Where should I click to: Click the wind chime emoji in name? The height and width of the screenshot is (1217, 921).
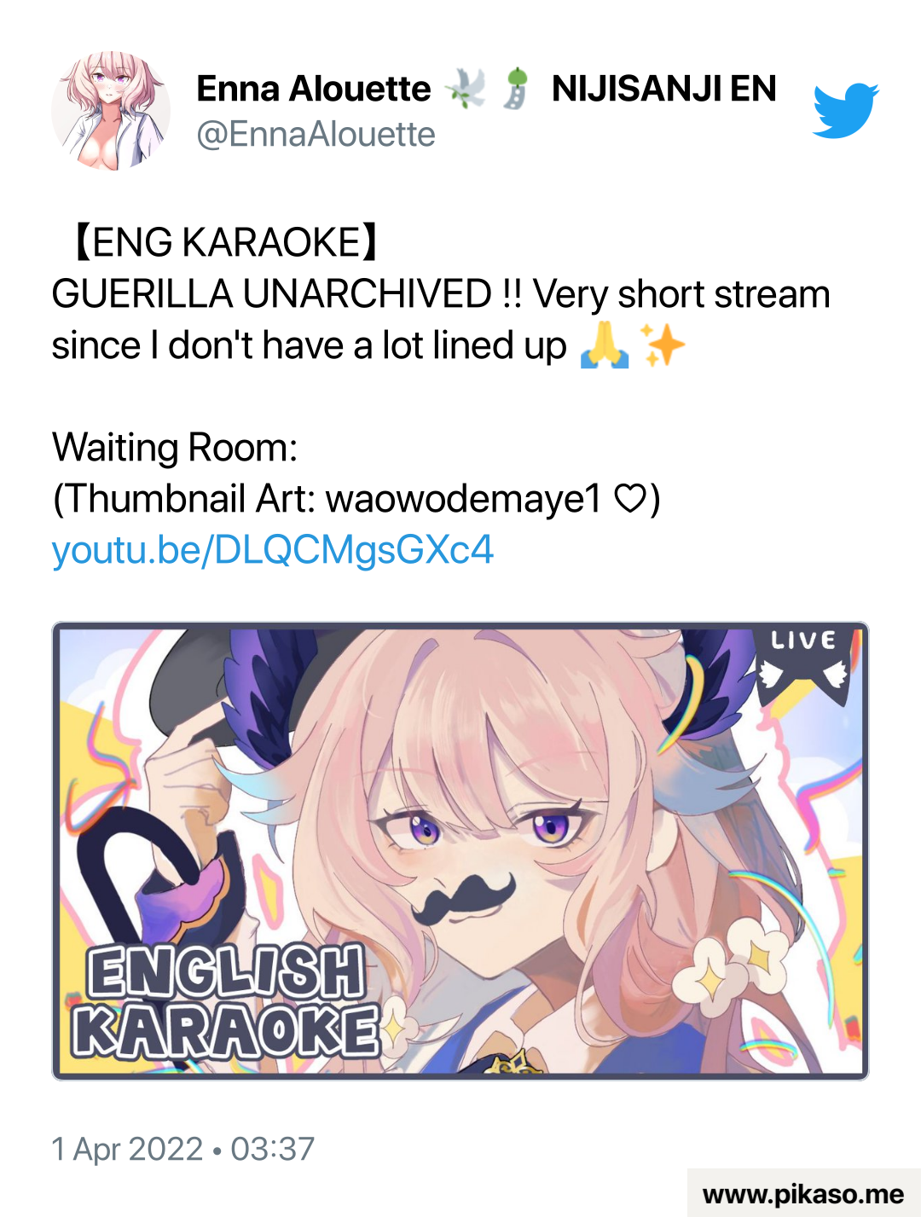coord(515,89)
